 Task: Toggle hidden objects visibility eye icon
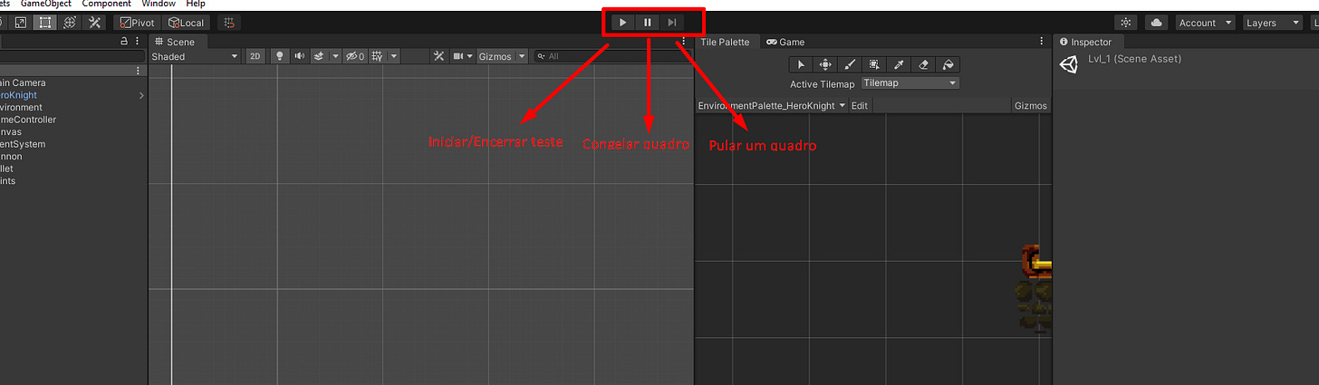pos(355,56)
